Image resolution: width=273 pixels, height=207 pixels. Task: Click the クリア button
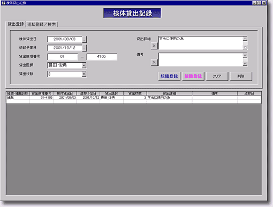[217, 76]
